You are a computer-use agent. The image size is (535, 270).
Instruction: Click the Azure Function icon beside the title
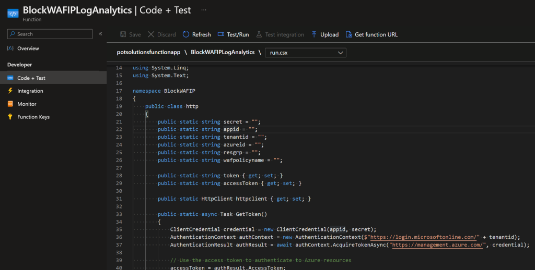tap(12, 13)
